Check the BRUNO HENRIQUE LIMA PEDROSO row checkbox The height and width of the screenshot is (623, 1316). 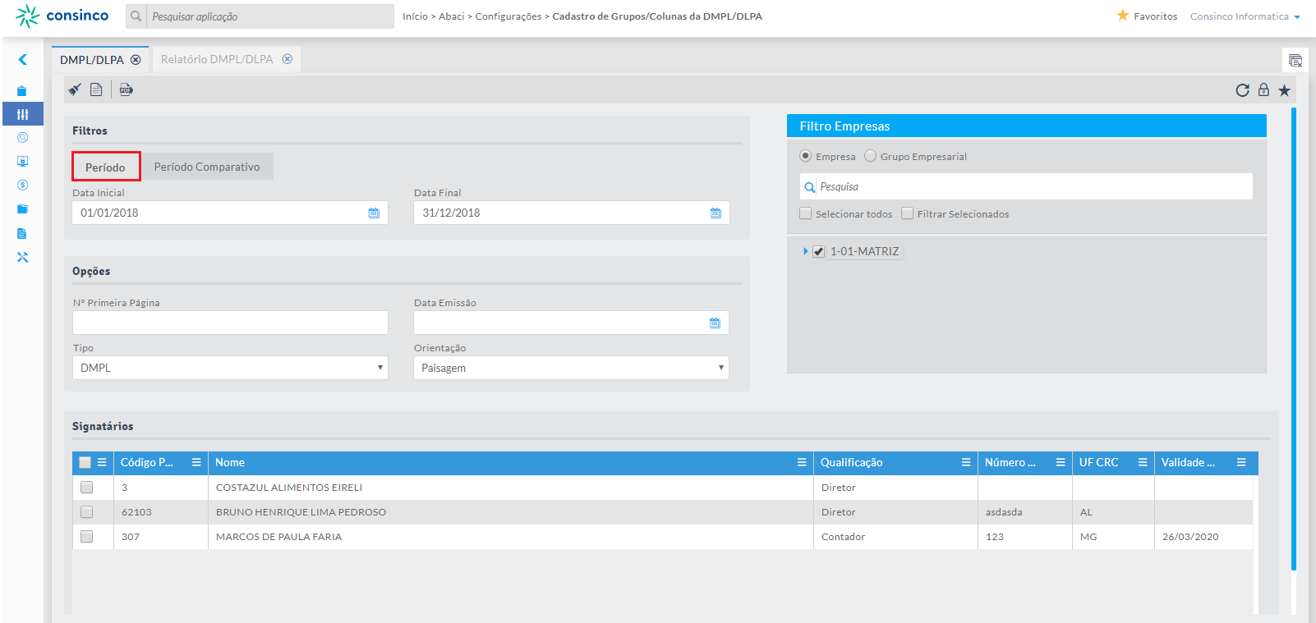click(86, 512)
